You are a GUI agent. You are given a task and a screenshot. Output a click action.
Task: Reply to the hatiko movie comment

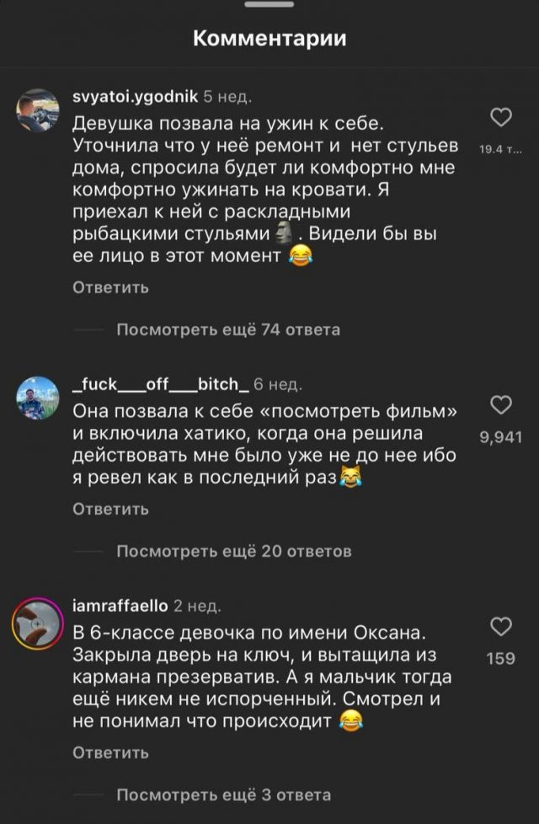tap(110, 509)
